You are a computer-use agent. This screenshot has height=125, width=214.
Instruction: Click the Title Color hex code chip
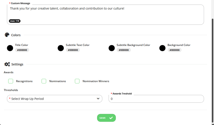point(22,50)
